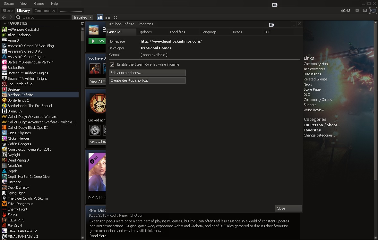Screen dimensions: 378x240
Task: Open the Community Hub link
Action: tap(315, 64)
